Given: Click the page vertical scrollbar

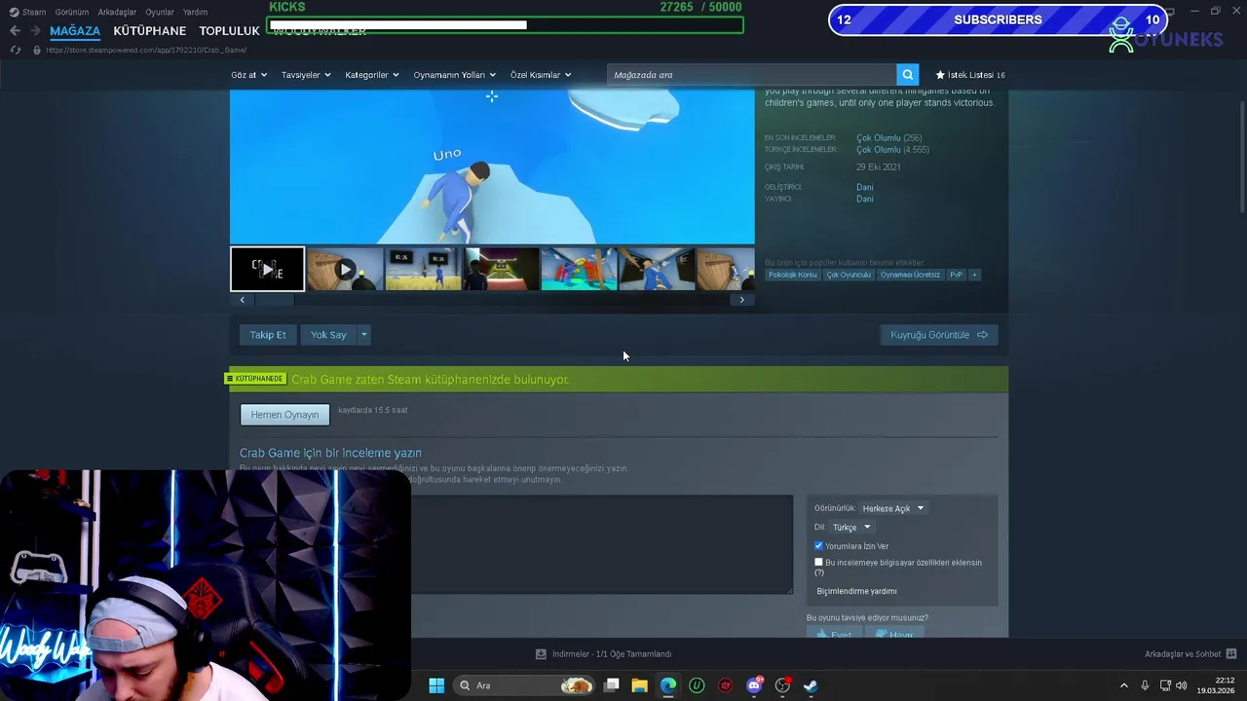Looking at the screenshot, I should 1241,156.
